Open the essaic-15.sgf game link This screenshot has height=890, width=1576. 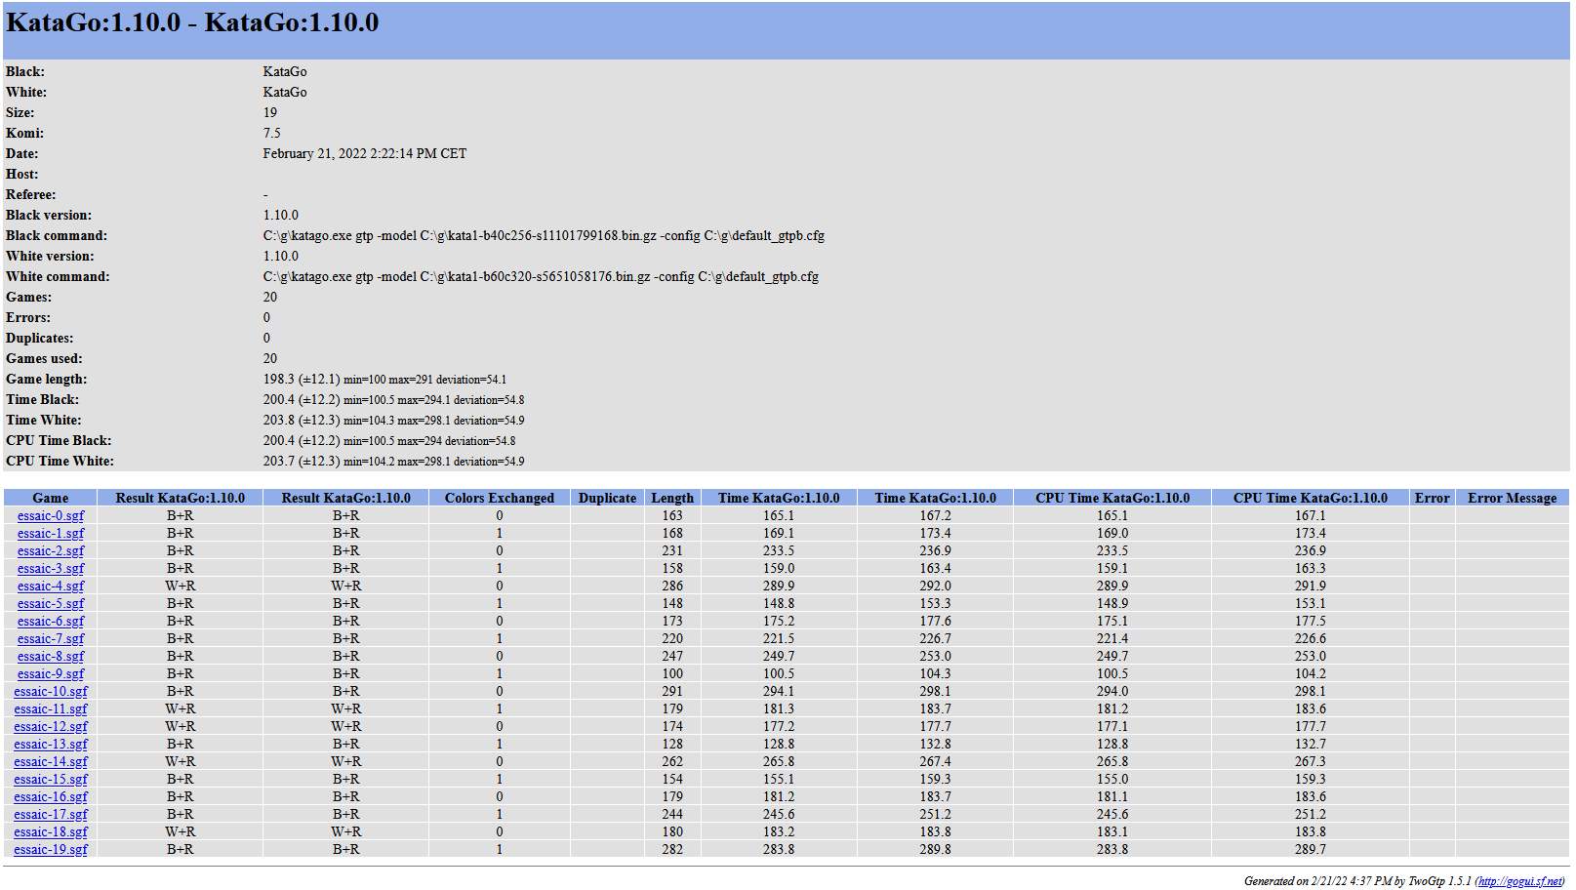pyautogui.click(x=51, y=779)
